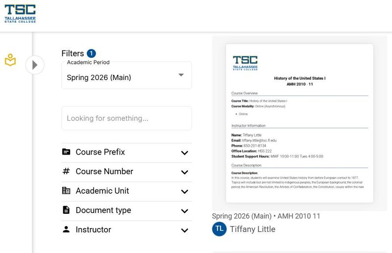The height and width of the screenshot is (253, 392).
Task: Expand the Course Prefix filter chevron
Action: click(185, 153)
